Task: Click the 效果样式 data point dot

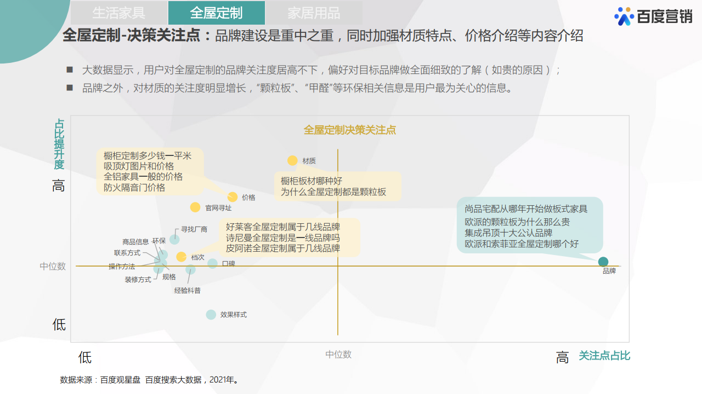Action: click(211, 315)
